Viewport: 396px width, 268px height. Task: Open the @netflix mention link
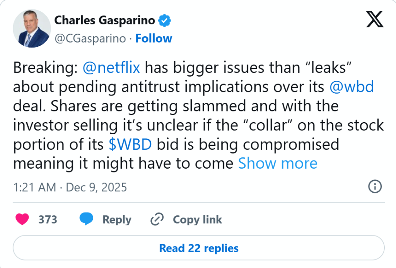[111, 68]
